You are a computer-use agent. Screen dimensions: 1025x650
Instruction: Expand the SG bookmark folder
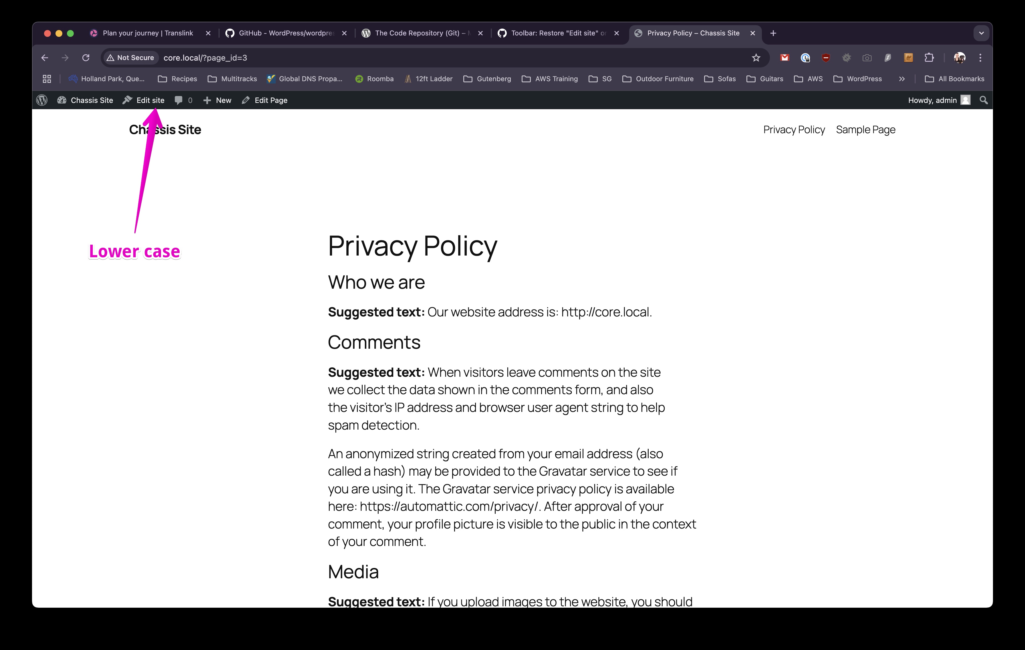point(600,79)
